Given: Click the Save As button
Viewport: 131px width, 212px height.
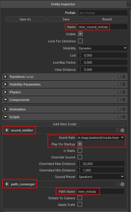Looking at the screenshot, I should (25, 19).
